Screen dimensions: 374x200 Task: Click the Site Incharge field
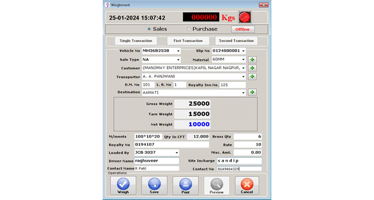click(x=239, y=161)
